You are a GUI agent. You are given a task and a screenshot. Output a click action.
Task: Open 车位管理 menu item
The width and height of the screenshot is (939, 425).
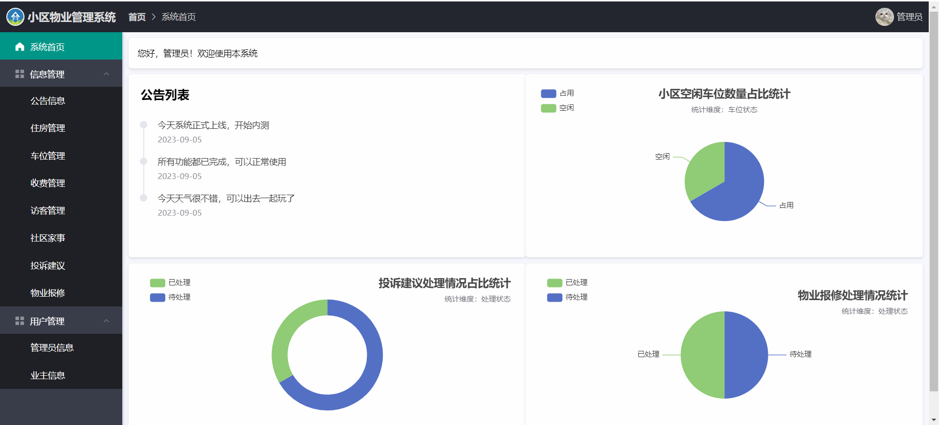tap(61, 156)
